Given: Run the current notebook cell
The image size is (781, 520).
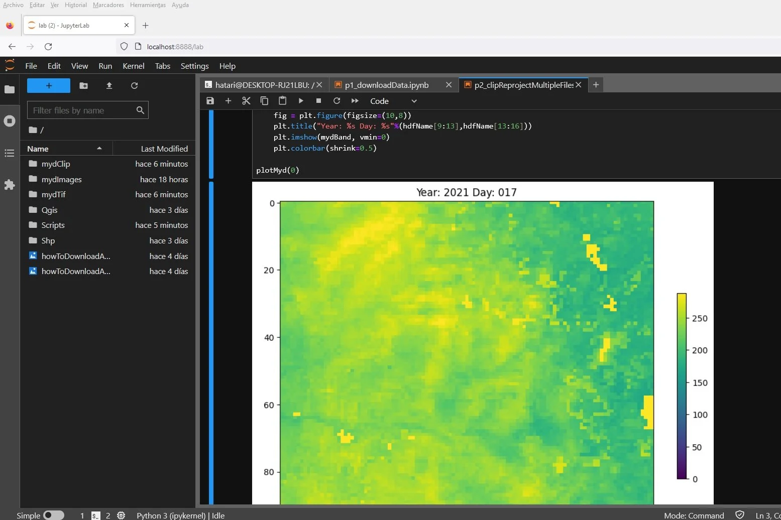Looking at the screenshot, I should pyautogui.click(x=300, y=101).
